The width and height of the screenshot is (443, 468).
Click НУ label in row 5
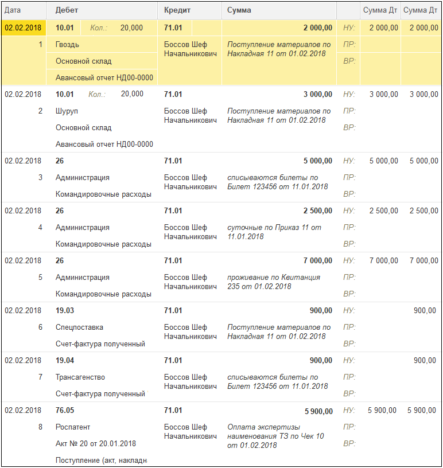coord(349,260)
